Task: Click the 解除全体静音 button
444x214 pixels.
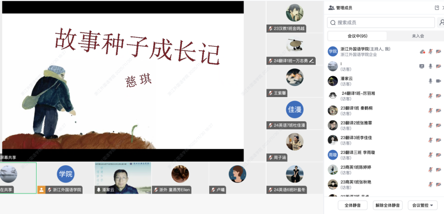Action: click(388, 205)
